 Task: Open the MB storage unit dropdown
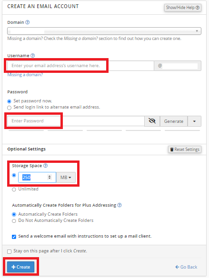[x=66, y=177]
